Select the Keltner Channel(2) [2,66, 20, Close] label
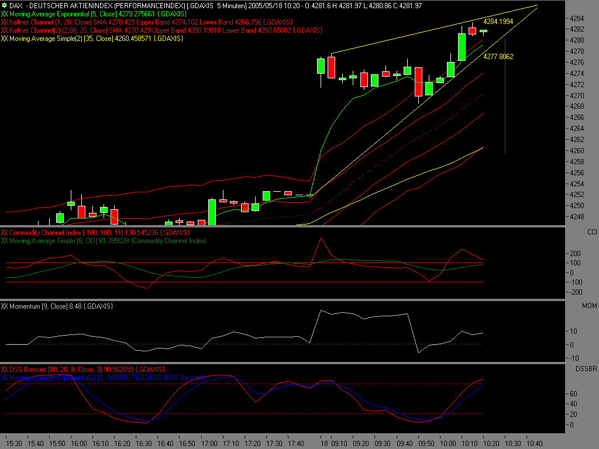This screenshot has height=449, width=599. [161, 30]
